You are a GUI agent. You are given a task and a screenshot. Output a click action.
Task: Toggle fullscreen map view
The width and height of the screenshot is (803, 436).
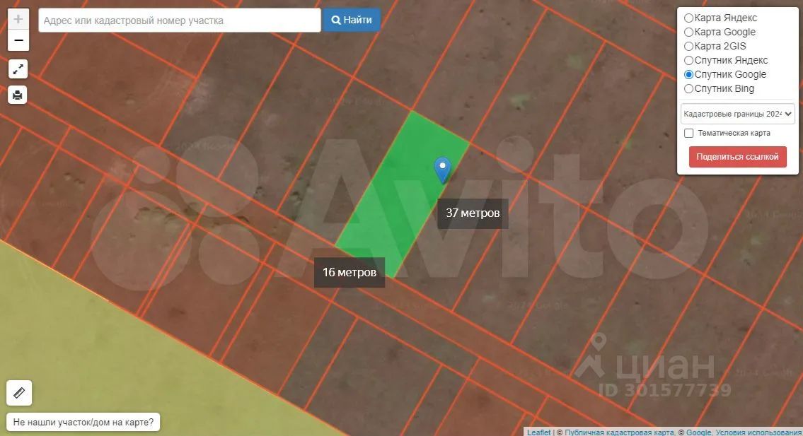coord(18,69)
